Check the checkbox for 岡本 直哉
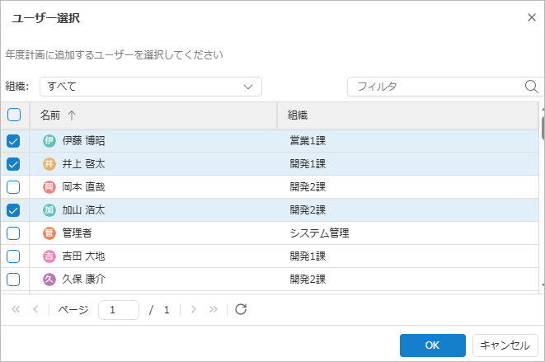This screenshot has width=545, height=362. tap(13, 187)
